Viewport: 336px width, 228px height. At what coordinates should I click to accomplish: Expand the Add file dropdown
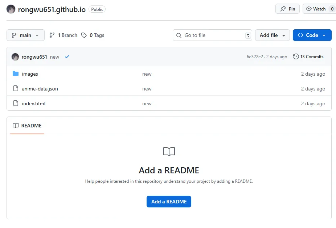(x=273, y=35)
